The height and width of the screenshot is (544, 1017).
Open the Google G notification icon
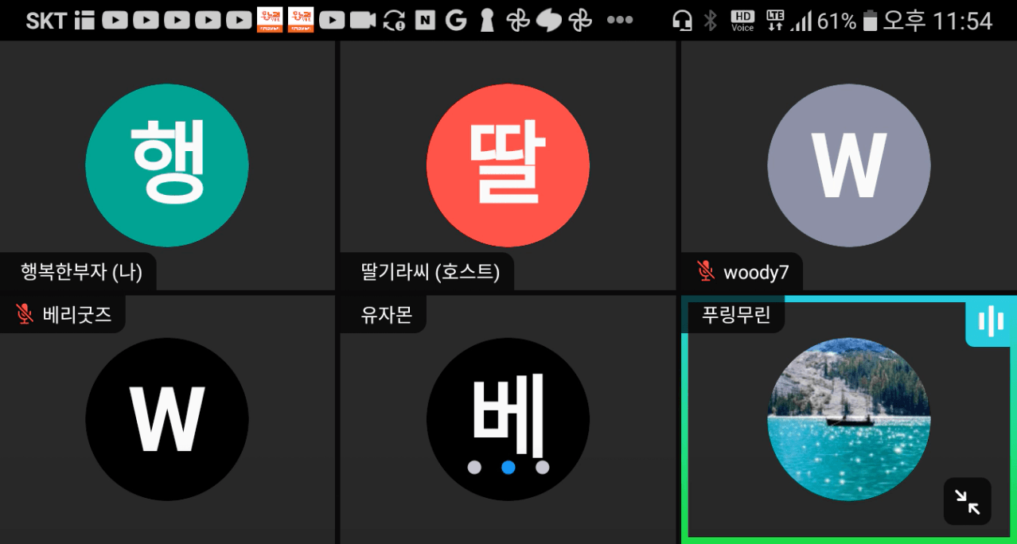pos(456,21)
